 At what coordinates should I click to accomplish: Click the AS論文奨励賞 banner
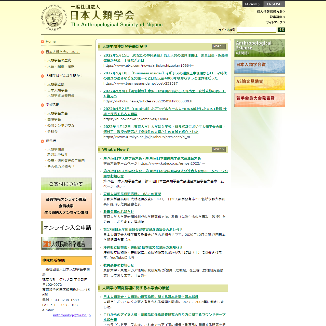click(260, 83)
